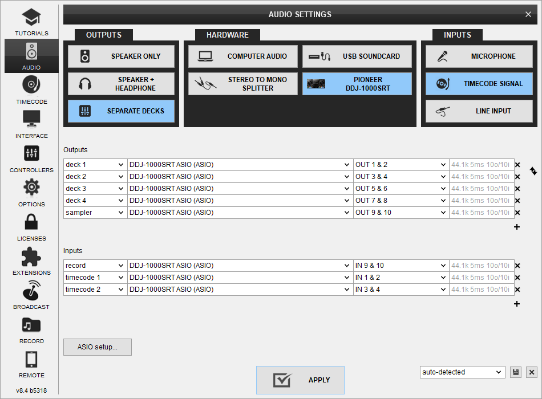Expand the sampler output source dropdown

[x=95, y=213]
